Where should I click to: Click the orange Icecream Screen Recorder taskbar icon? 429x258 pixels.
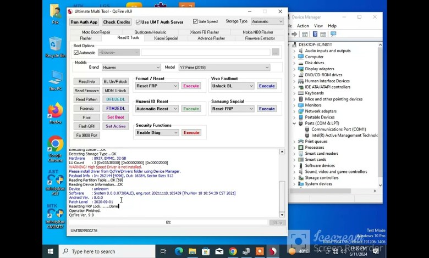260,251
